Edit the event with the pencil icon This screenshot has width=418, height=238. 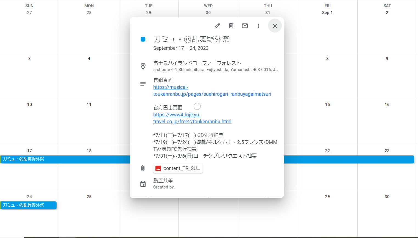click(x=217, y=26)
